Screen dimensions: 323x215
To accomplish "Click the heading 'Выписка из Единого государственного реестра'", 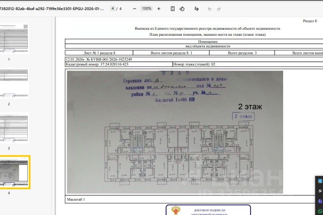I will [x=207, y=28].
